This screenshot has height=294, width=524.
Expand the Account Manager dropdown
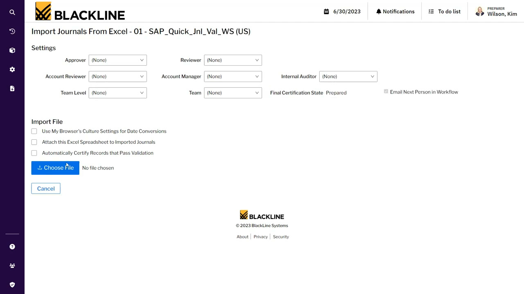pyautogui.click(x=233, y=76)
